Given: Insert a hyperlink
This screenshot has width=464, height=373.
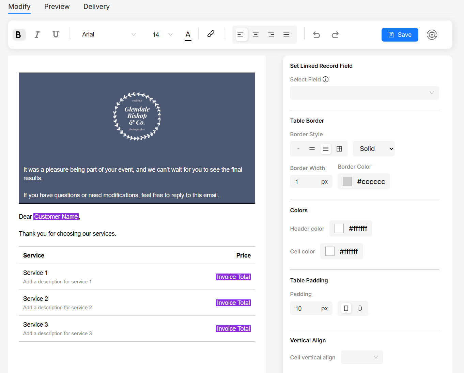Looking at the screenshot, I should click(x=211, y=34).
